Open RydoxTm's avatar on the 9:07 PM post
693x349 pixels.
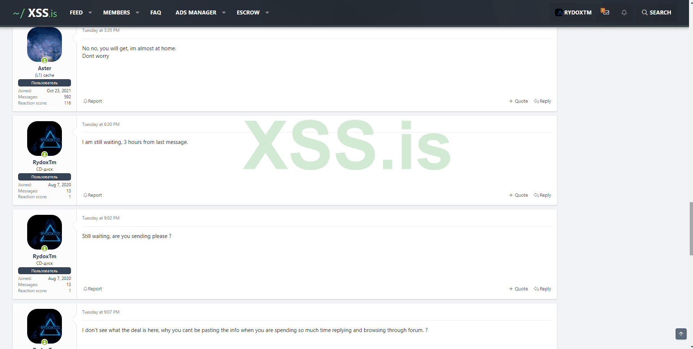coord(45,326)
